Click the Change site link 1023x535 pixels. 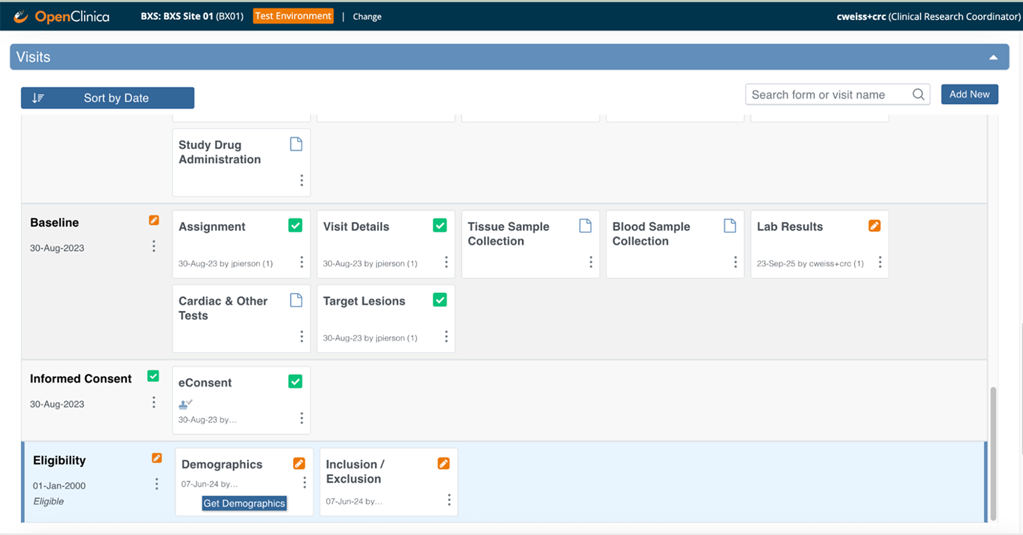tap(367, 17)
